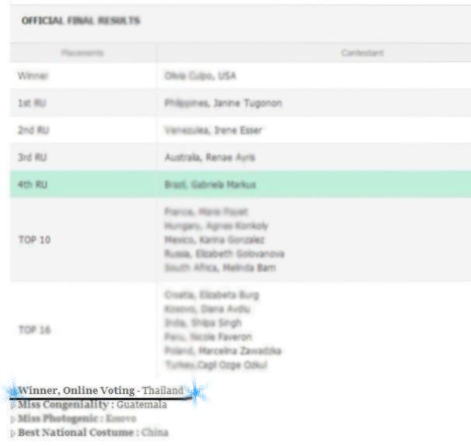Click the left sparkle icon beside Winner, Online Voting
The image size is (471, 446).
12,390
